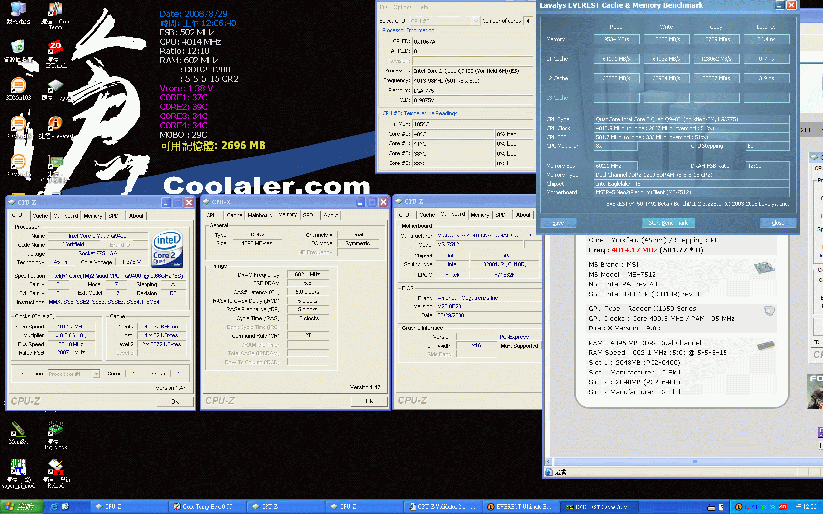Click Save in the EVEREST benchmark window
Screen dimensions: 823x514
(x=558, y=223)
